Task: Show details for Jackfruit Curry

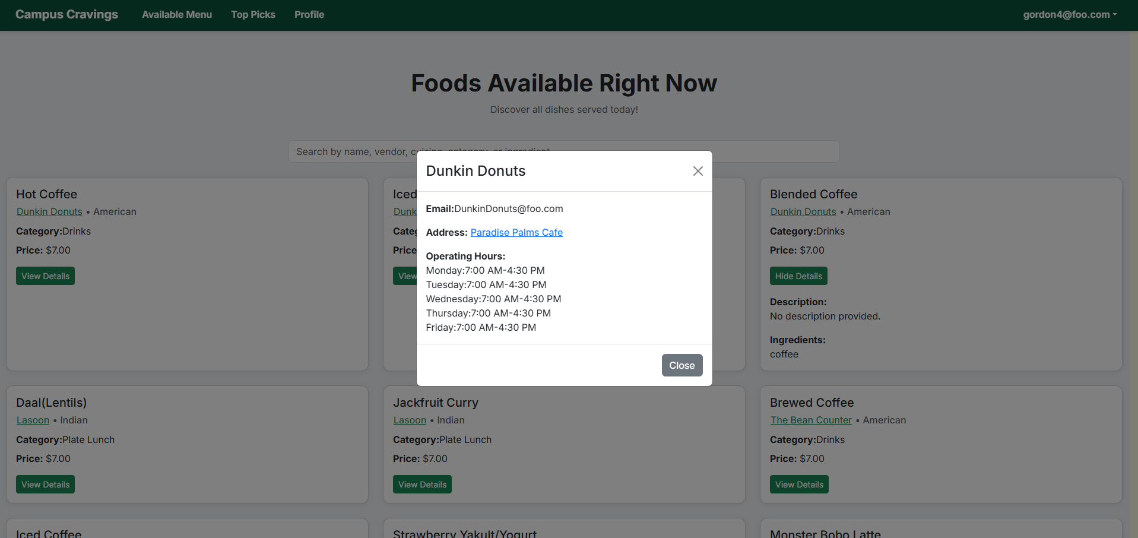Action: pyautogui.click(x=421, y=485)
